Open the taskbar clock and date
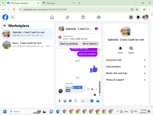This screenshot has width=153, height=115. pyautogui.click(x=143, y=111)
